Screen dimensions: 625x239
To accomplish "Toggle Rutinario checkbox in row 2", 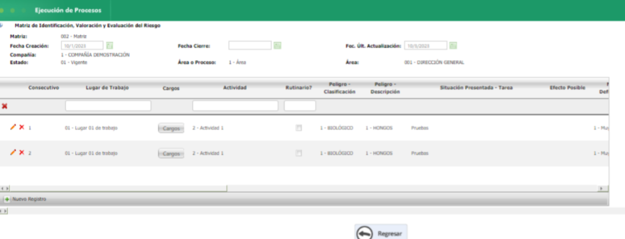I will click(x=299, y=153).
